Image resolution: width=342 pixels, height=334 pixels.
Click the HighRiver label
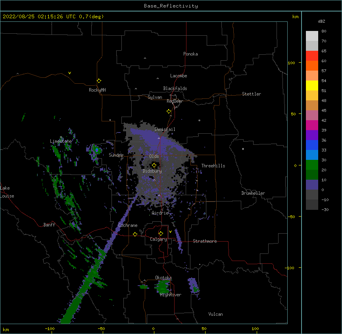(171, 295)
